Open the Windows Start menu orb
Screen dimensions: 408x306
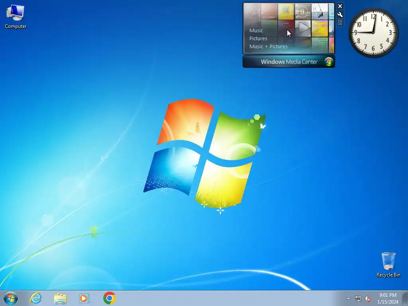tap(11, 298)
